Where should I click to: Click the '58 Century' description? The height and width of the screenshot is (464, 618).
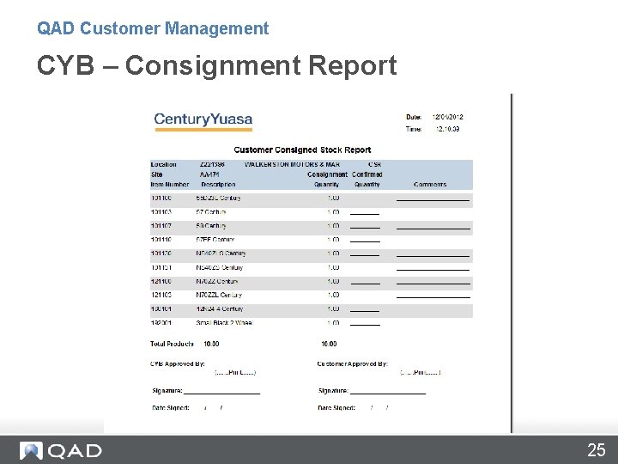tap(211, 226)
